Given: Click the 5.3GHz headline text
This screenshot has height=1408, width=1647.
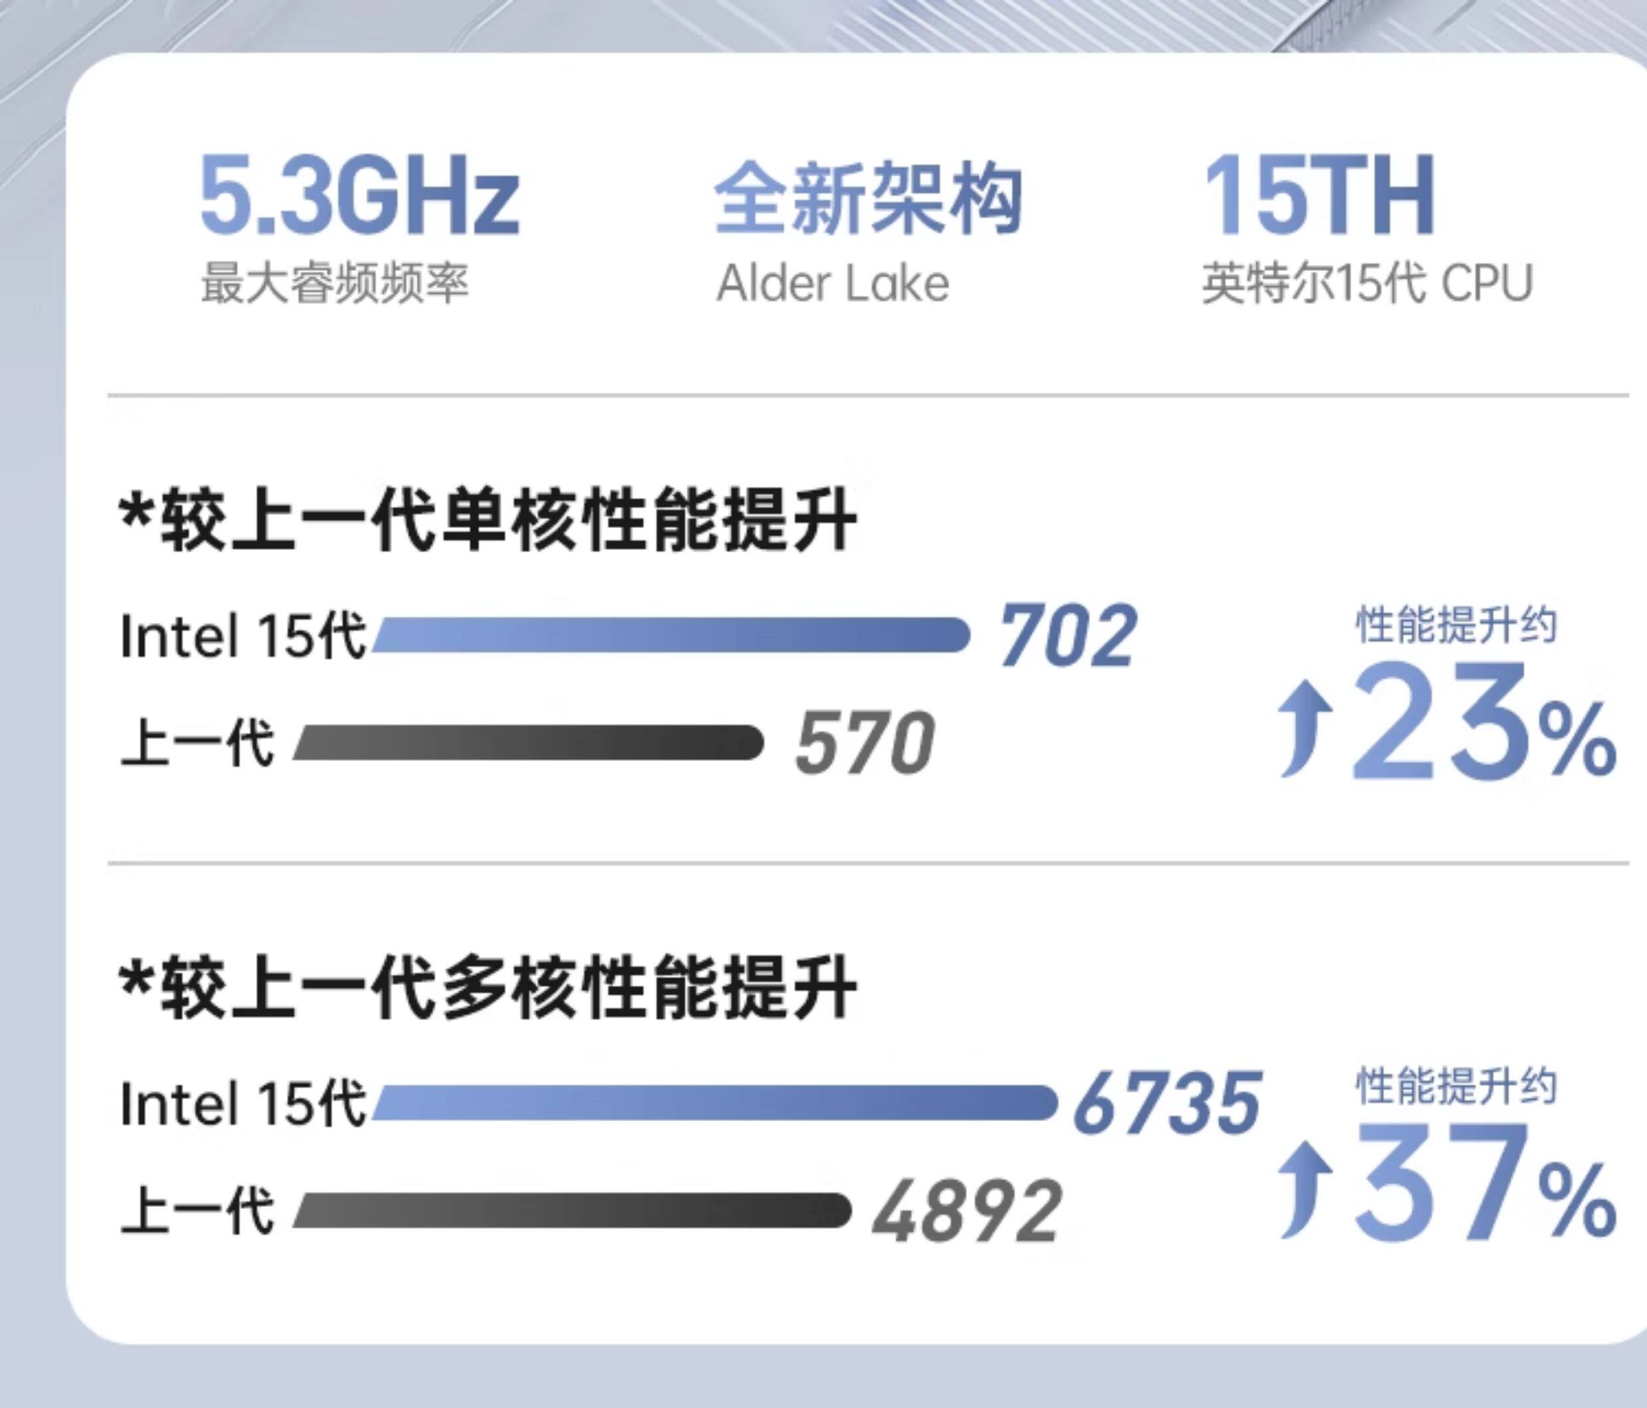Looking at the screenshot, I should click(x=359, y=197).
